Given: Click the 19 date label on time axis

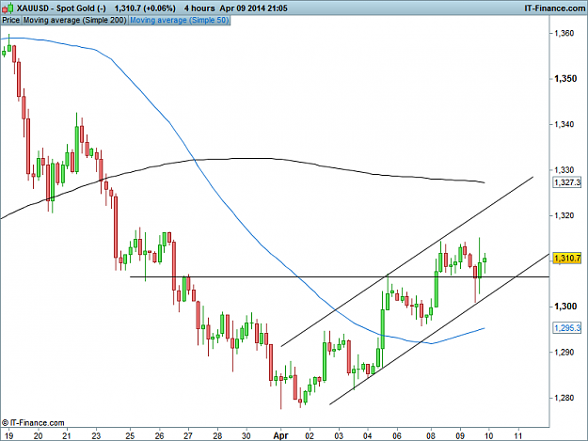Looking at the screenshot, I should pos(9,435).
